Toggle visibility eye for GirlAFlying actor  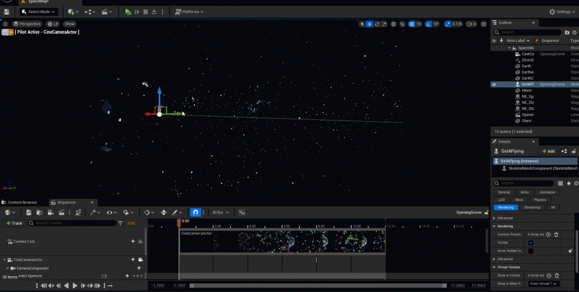pos(494,84)
